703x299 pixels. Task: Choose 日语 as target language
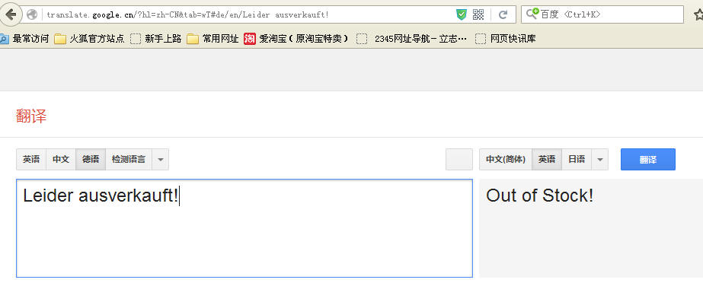click(x=577, y=159)
